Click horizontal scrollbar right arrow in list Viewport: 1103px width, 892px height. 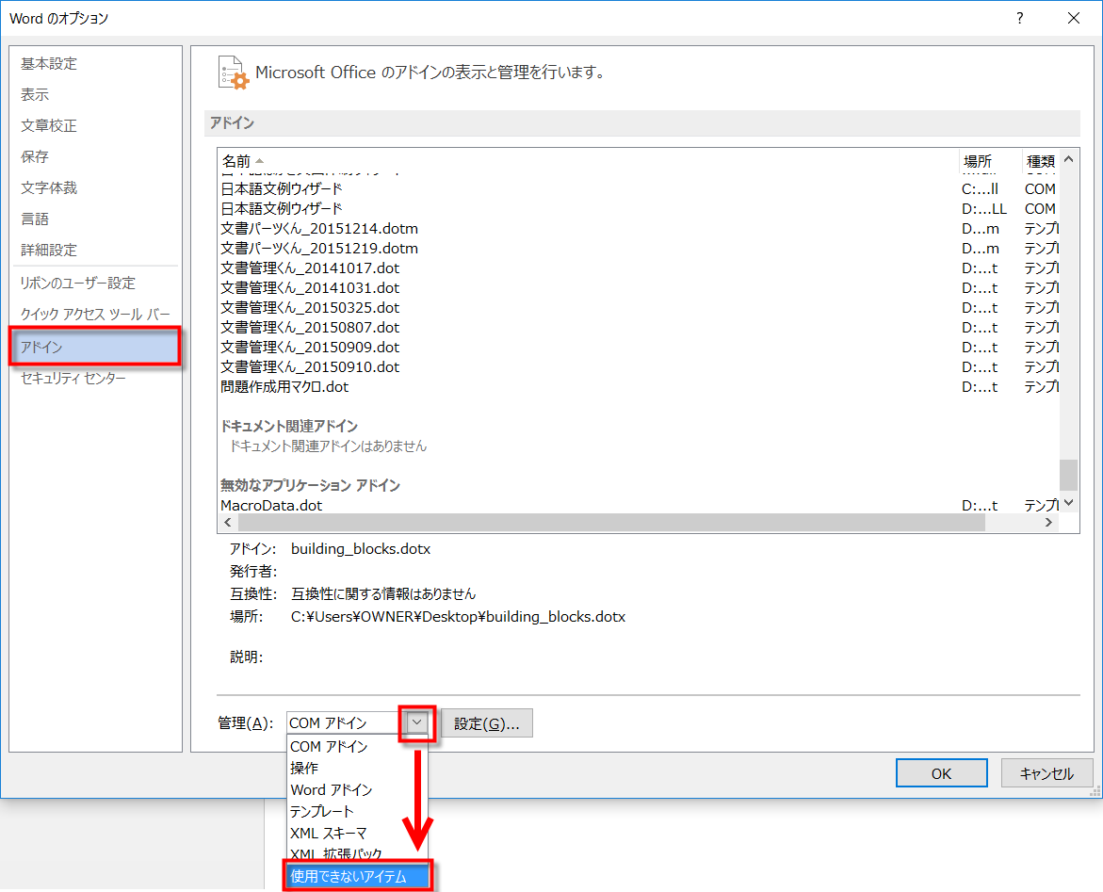coord(1047,523)
